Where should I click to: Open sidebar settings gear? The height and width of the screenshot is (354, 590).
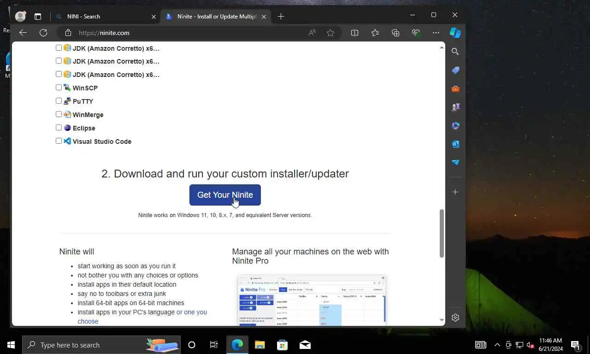pyautogui.click(x=455, y=318)
